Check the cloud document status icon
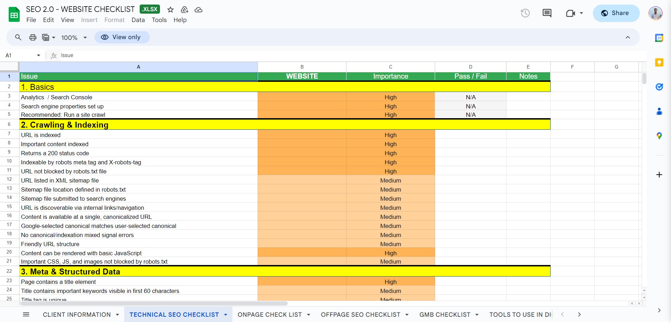 tap(198, 10)
